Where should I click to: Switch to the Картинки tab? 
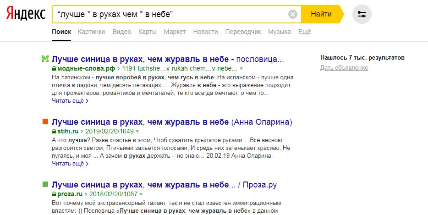click(91, 32)
